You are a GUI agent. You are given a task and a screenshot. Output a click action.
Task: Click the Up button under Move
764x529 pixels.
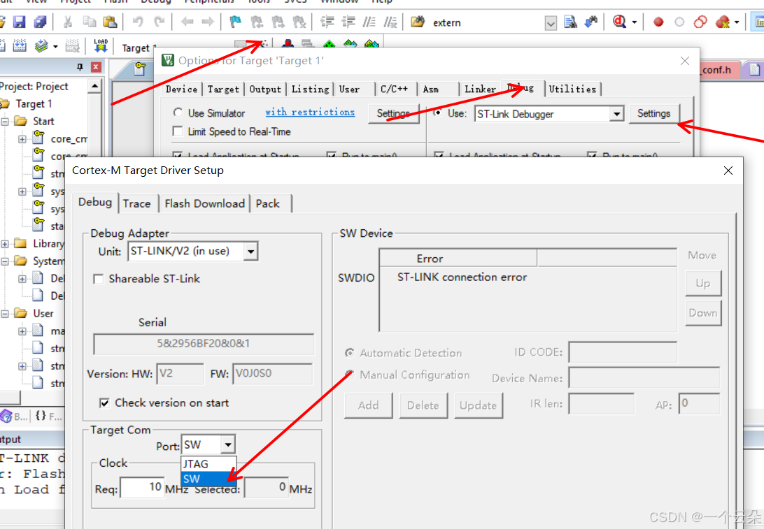(703, 283)
